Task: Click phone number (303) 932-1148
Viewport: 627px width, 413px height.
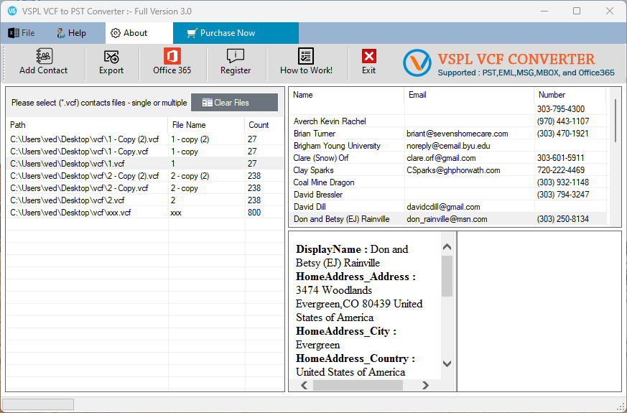Action: point(562,182)
